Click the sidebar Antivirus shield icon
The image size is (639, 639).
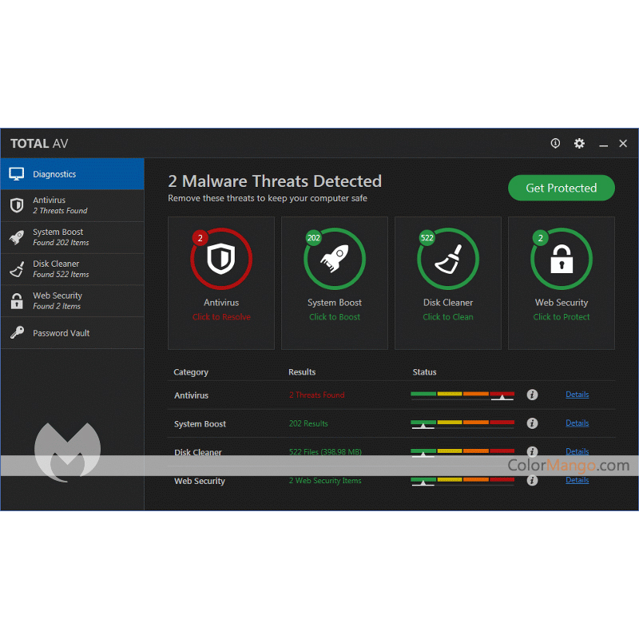click(x=17, y=205)
